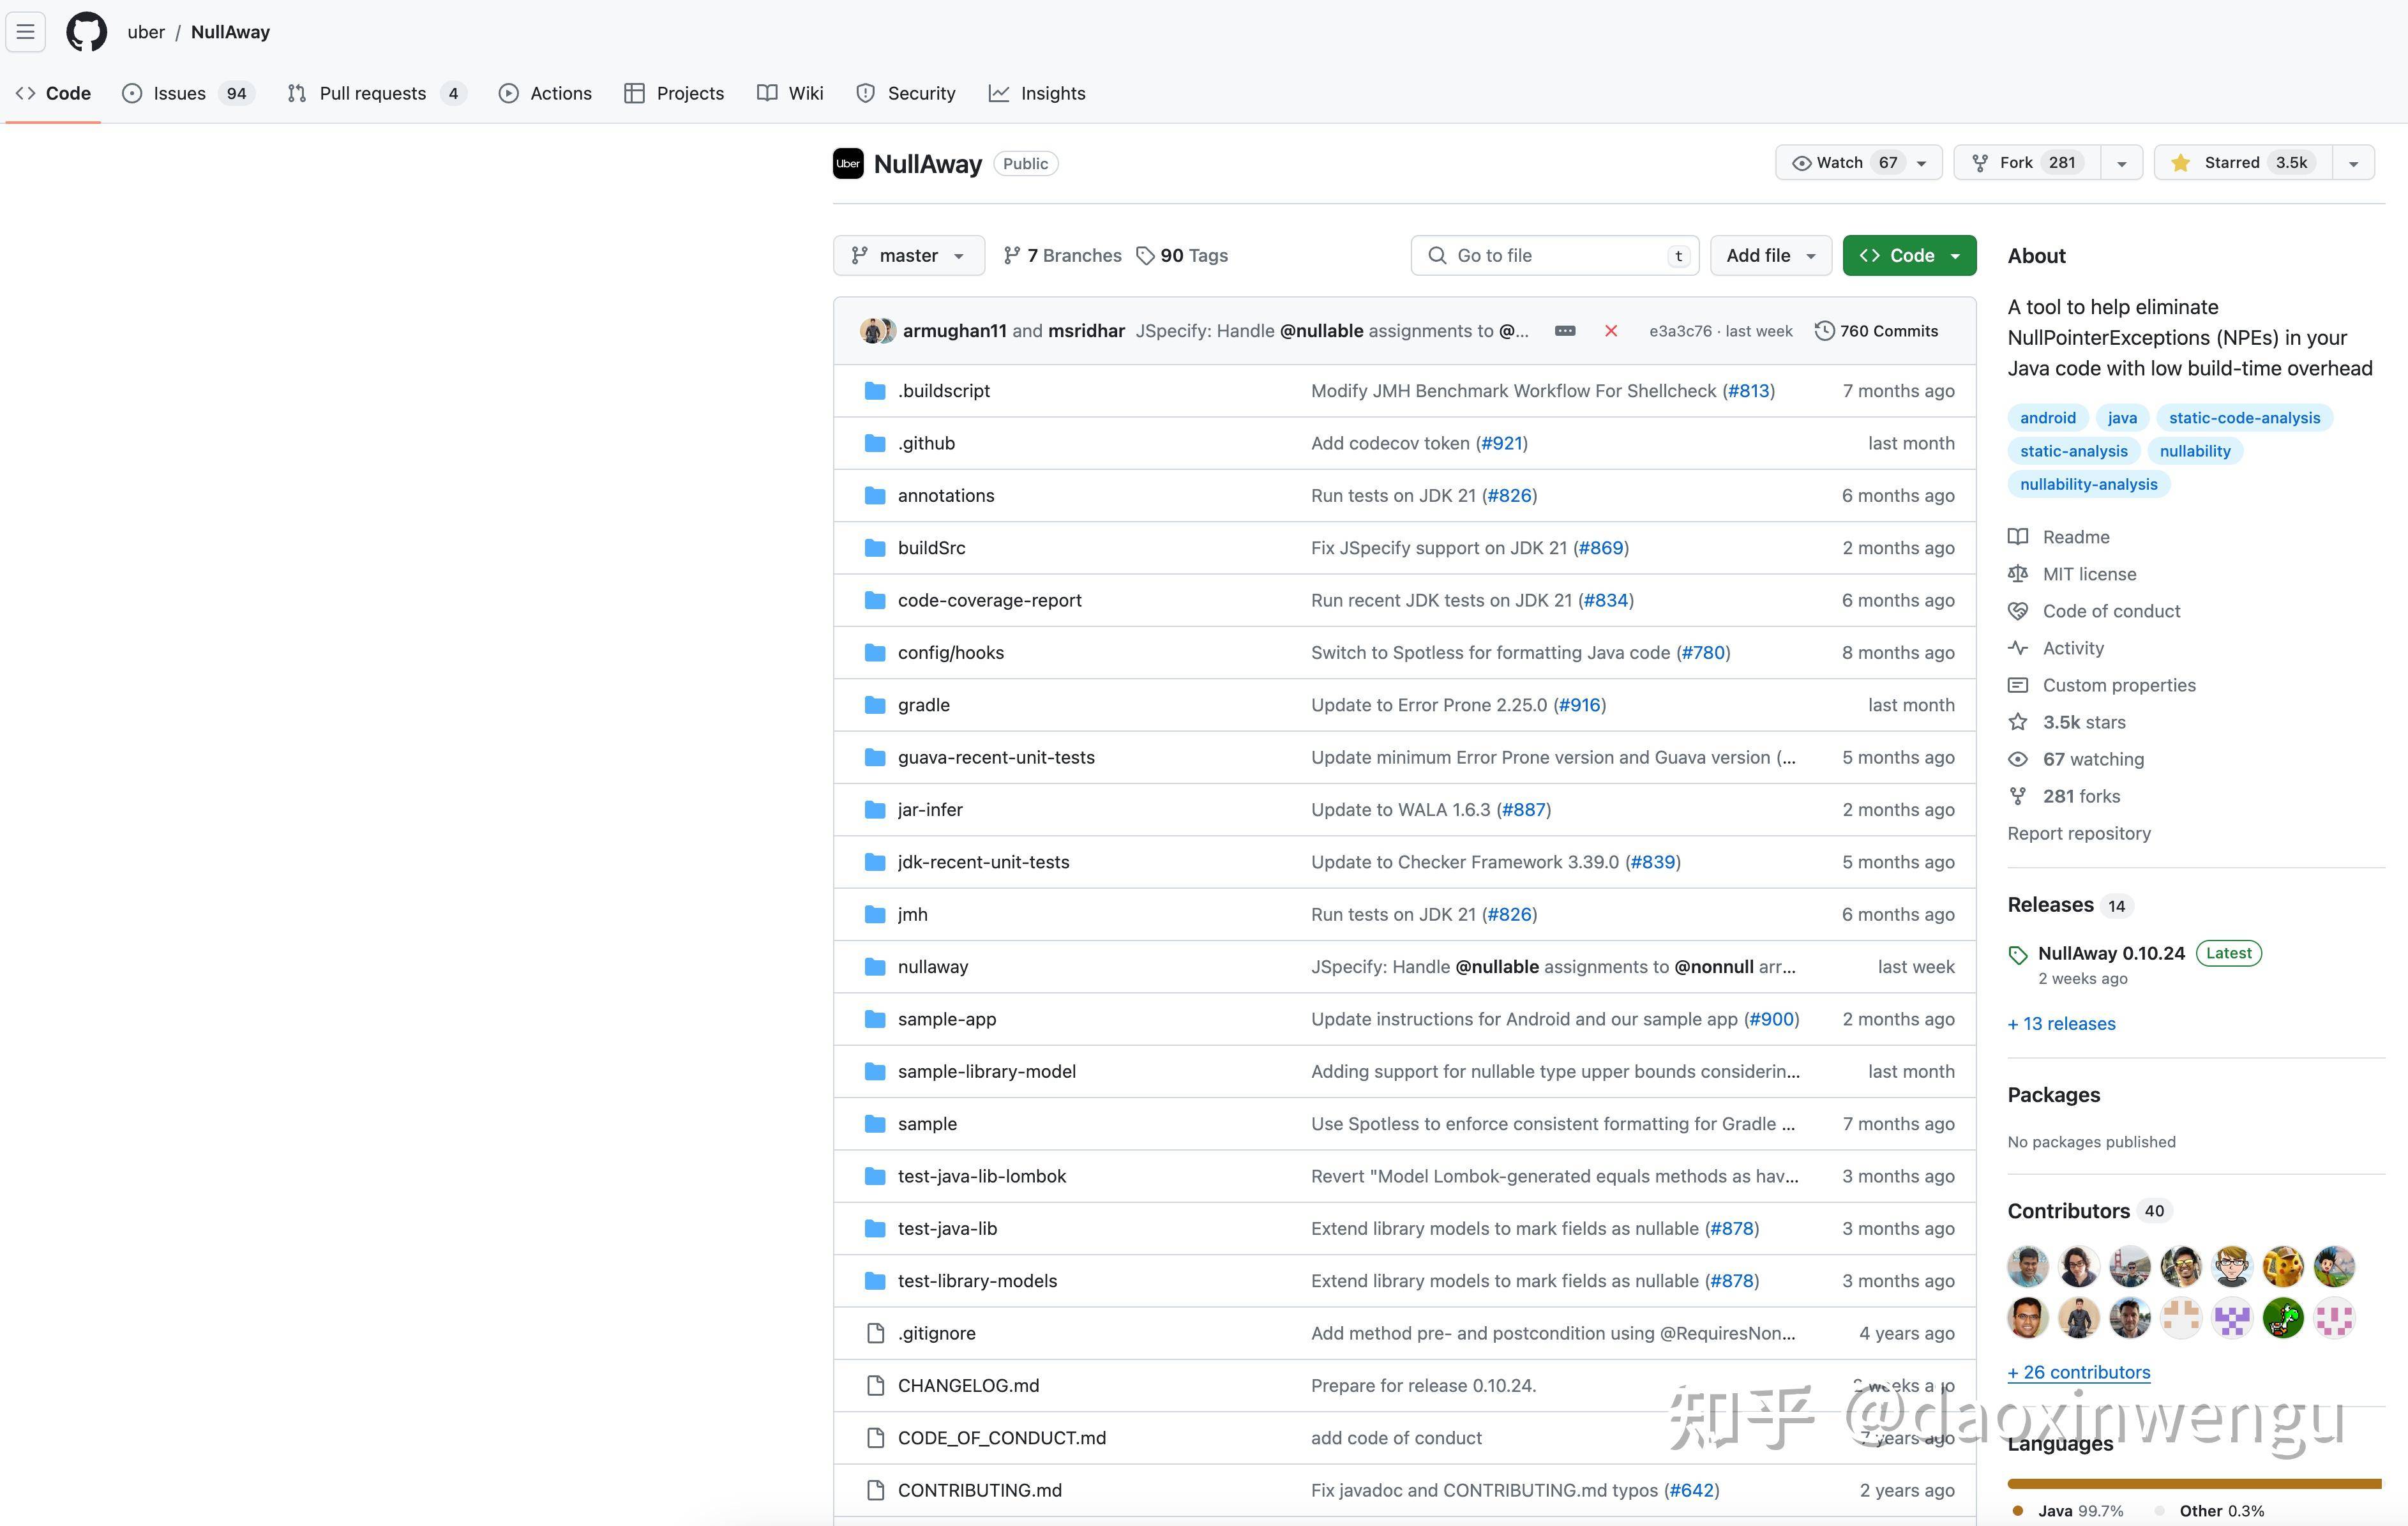The width and height of the screenshot is (2408, 1526).
Task: Open the CODE_OF_CONDUCT.md file
Action: point(1002,1438)
